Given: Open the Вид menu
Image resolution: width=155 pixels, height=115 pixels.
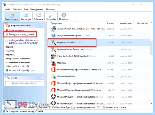Looking at the screenshot, I should pyautogui.click(x=26, y=9).
